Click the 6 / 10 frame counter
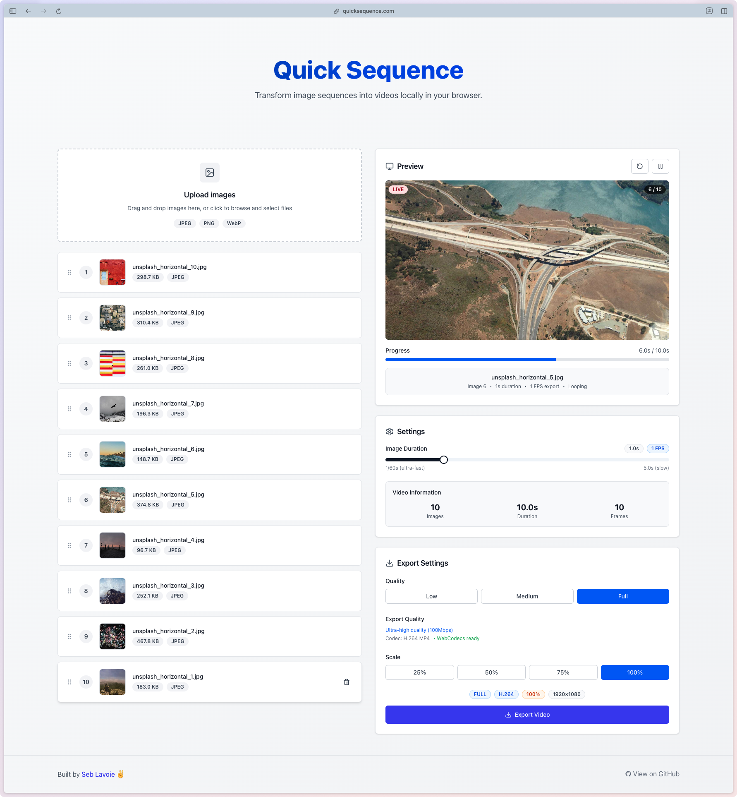This screenshot has width=737, height=797. click(655, 190)
